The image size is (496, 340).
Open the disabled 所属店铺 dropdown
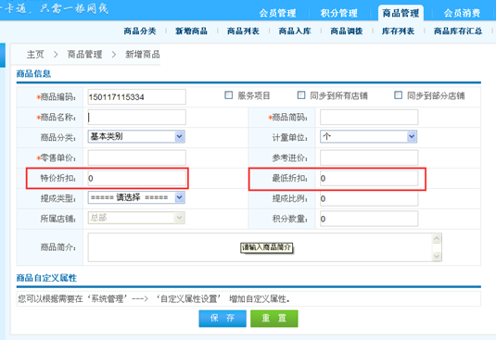pos(136,218)
